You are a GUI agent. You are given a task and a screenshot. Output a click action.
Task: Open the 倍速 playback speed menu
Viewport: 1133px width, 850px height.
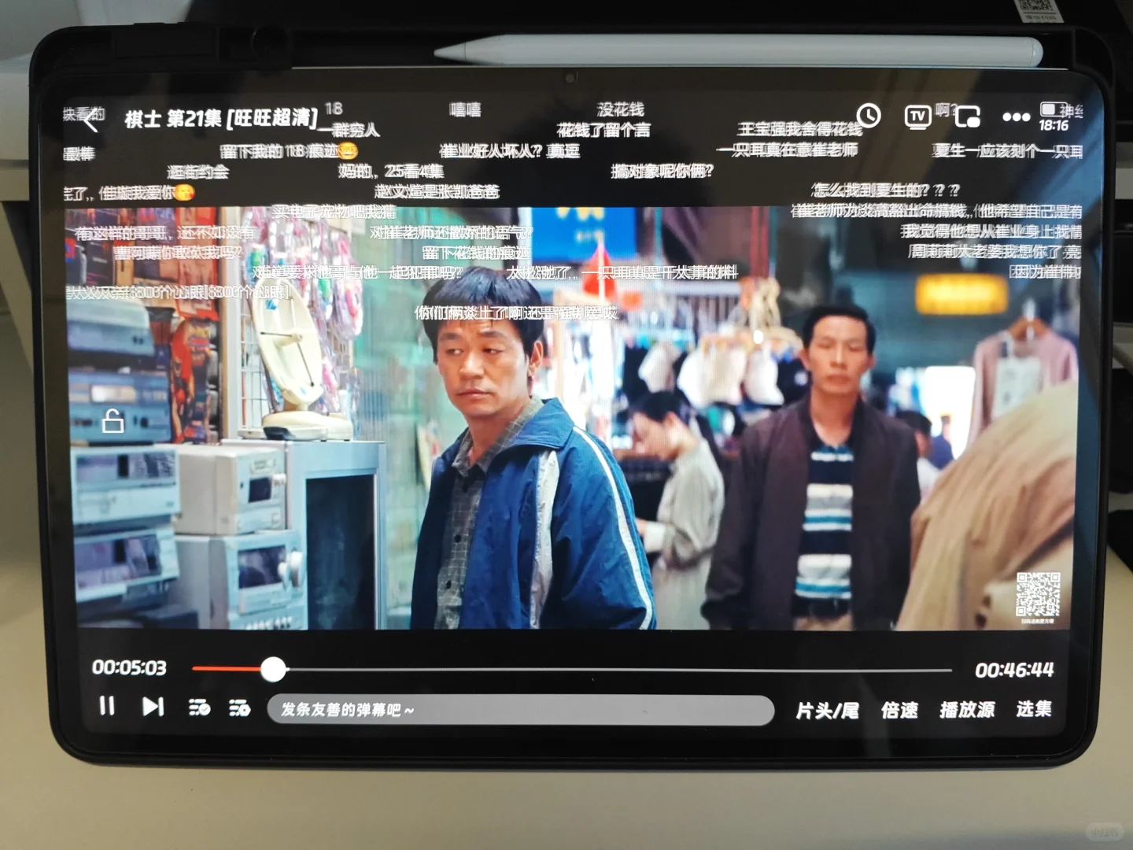pyautogui.click(x=899, y=711)
